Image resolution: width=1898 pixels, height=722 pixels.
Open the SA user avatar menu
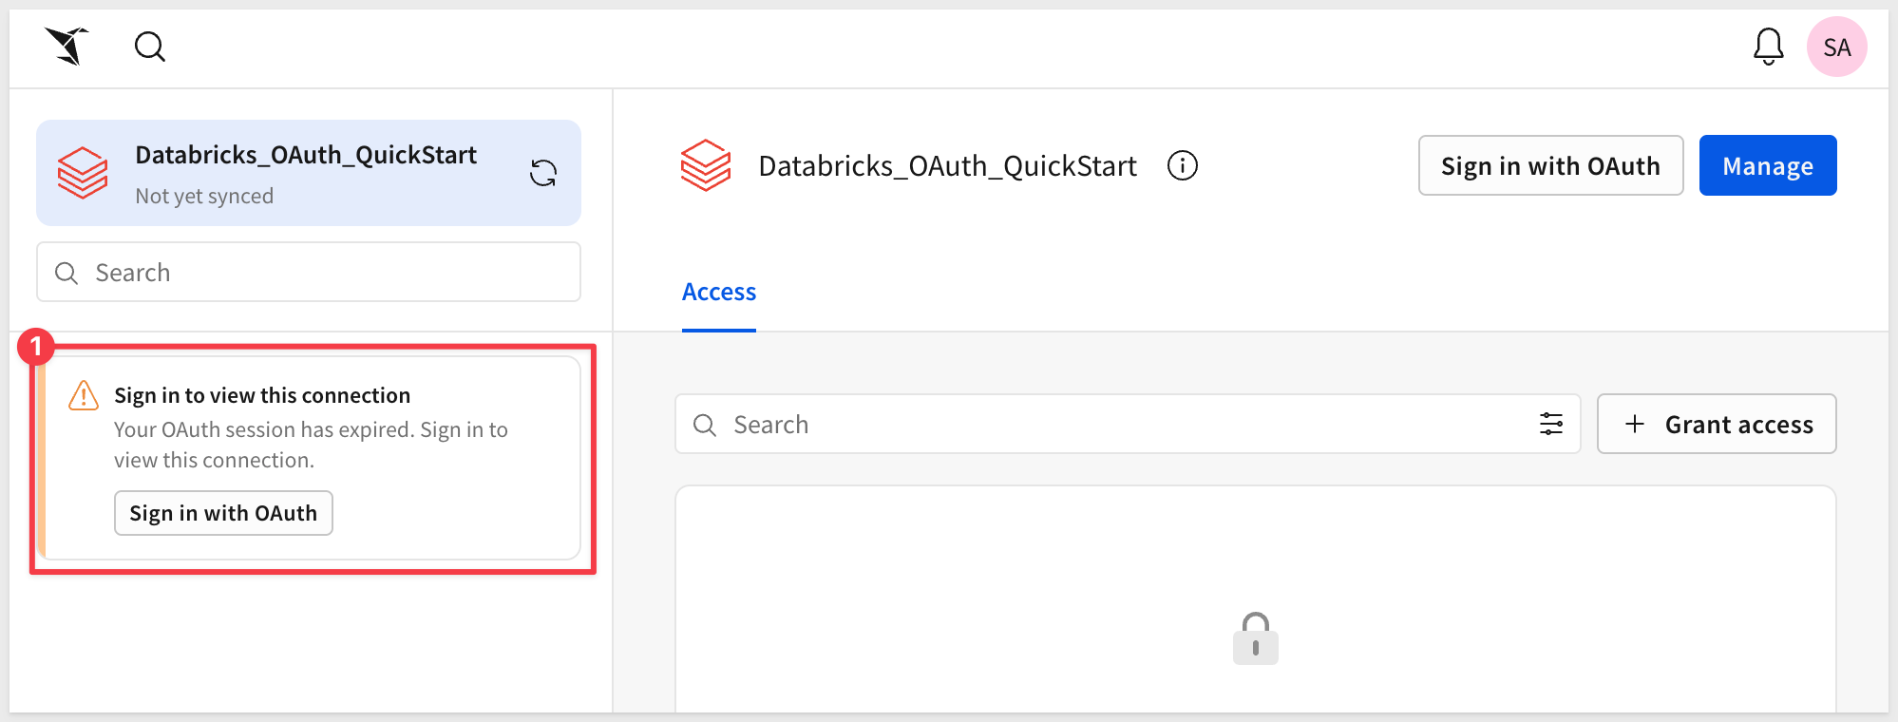1836,47
